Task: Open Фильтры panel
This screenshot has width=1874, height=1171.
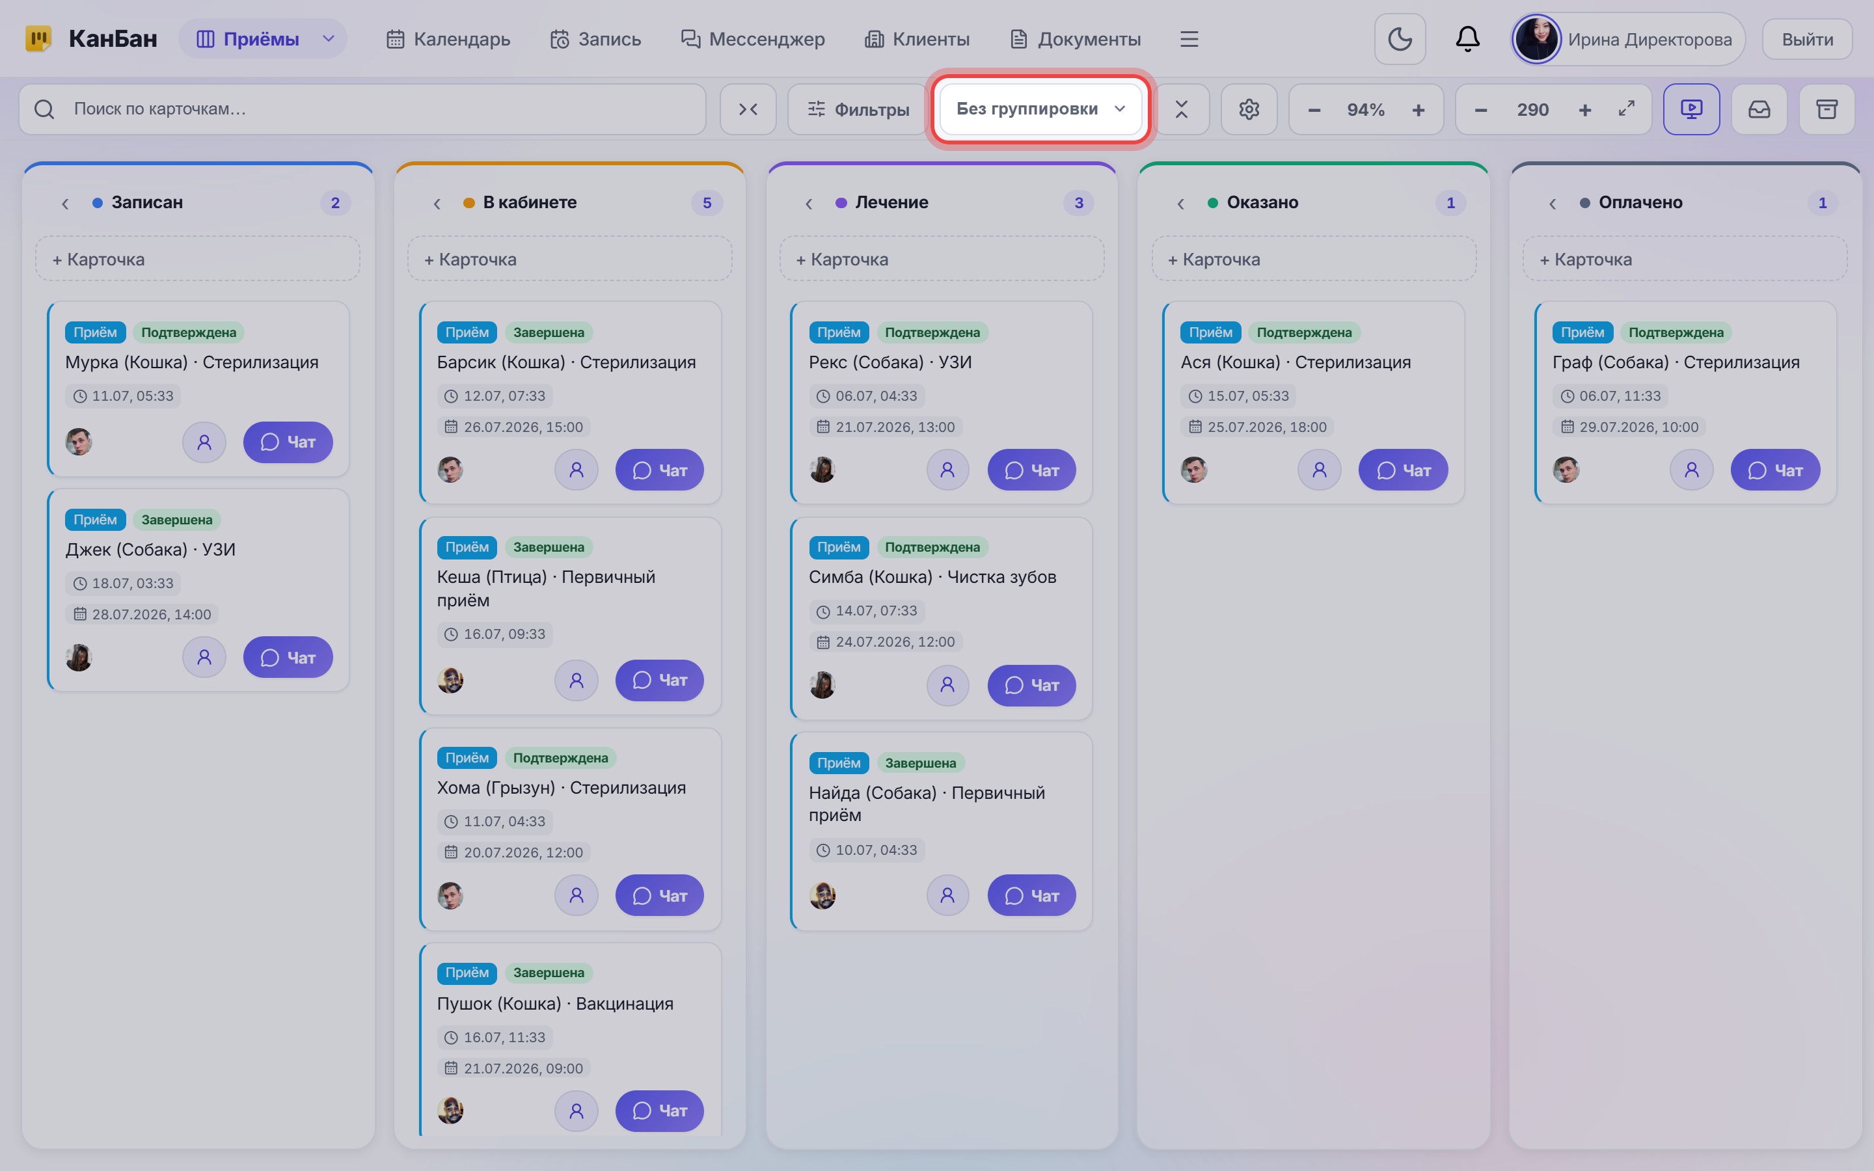Action: [x=858, y=109]
